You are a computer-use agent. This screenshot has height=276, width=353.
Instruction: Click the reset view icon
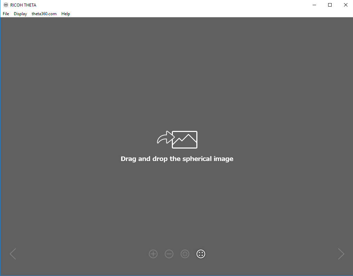[185, 254]
